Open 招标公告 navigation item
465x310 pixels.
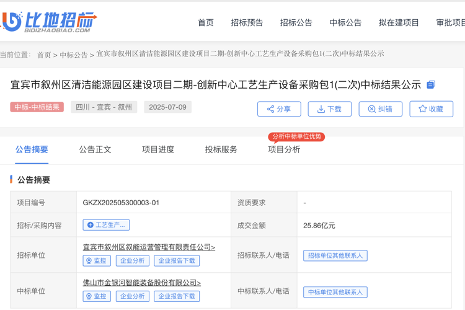tap(296, 22)
